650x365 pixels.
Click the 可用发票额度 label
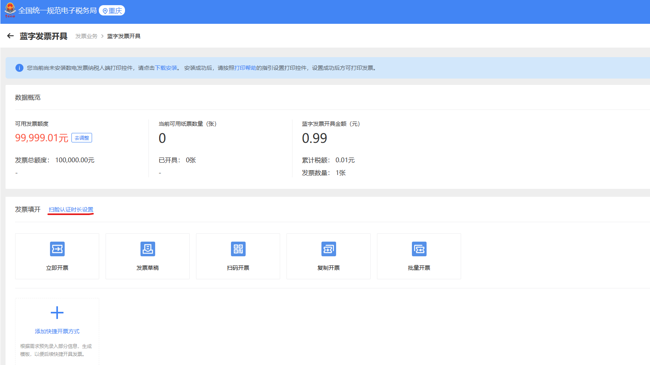tap(32, 124)
